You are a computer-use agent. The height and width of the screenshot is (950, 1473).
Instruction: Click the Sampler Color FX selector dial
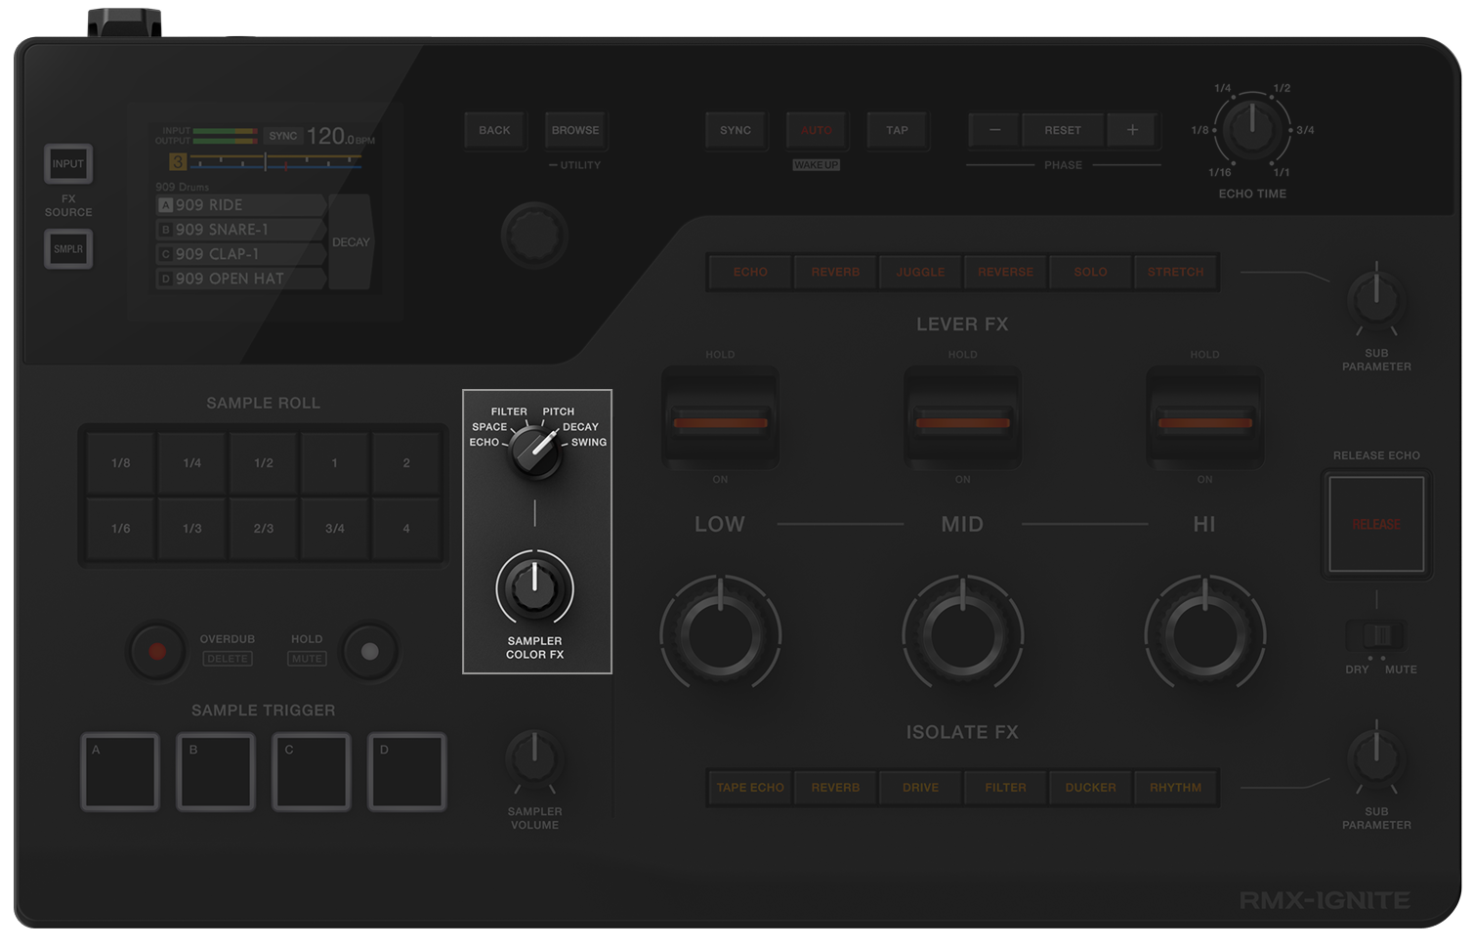(x=535, y=451)
